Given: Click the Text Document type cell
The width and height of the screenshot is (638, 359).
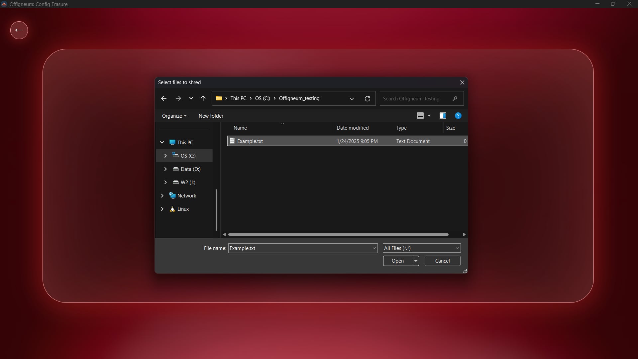Looking at the screenshot, I should [x=413, y=141].
